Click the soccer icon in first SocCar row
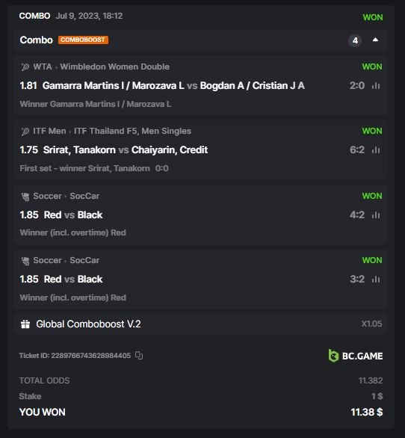Screen dimensions: 405x438 coord(25,197)
